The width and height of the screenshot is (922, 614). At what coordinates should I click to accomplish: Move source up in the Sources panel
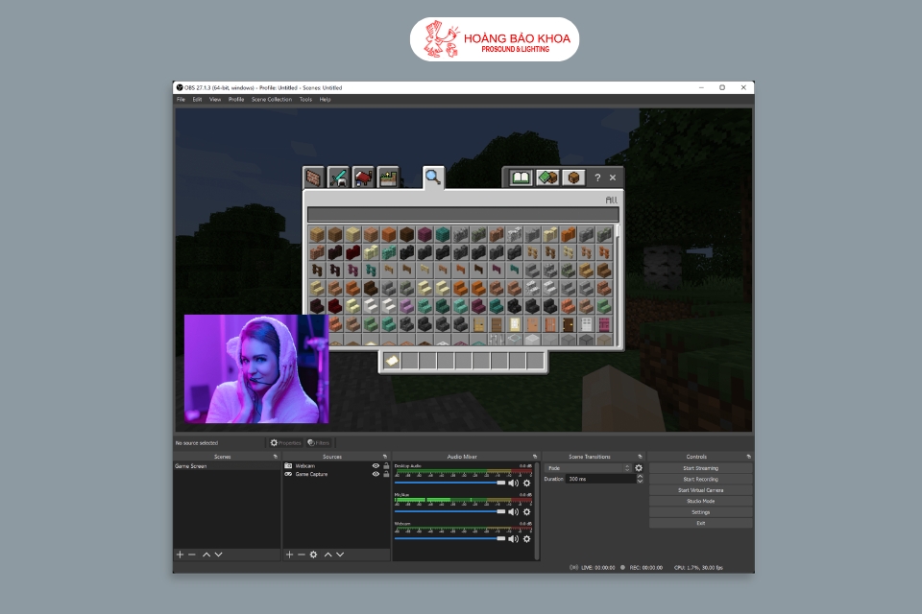(x=328, y=555)
